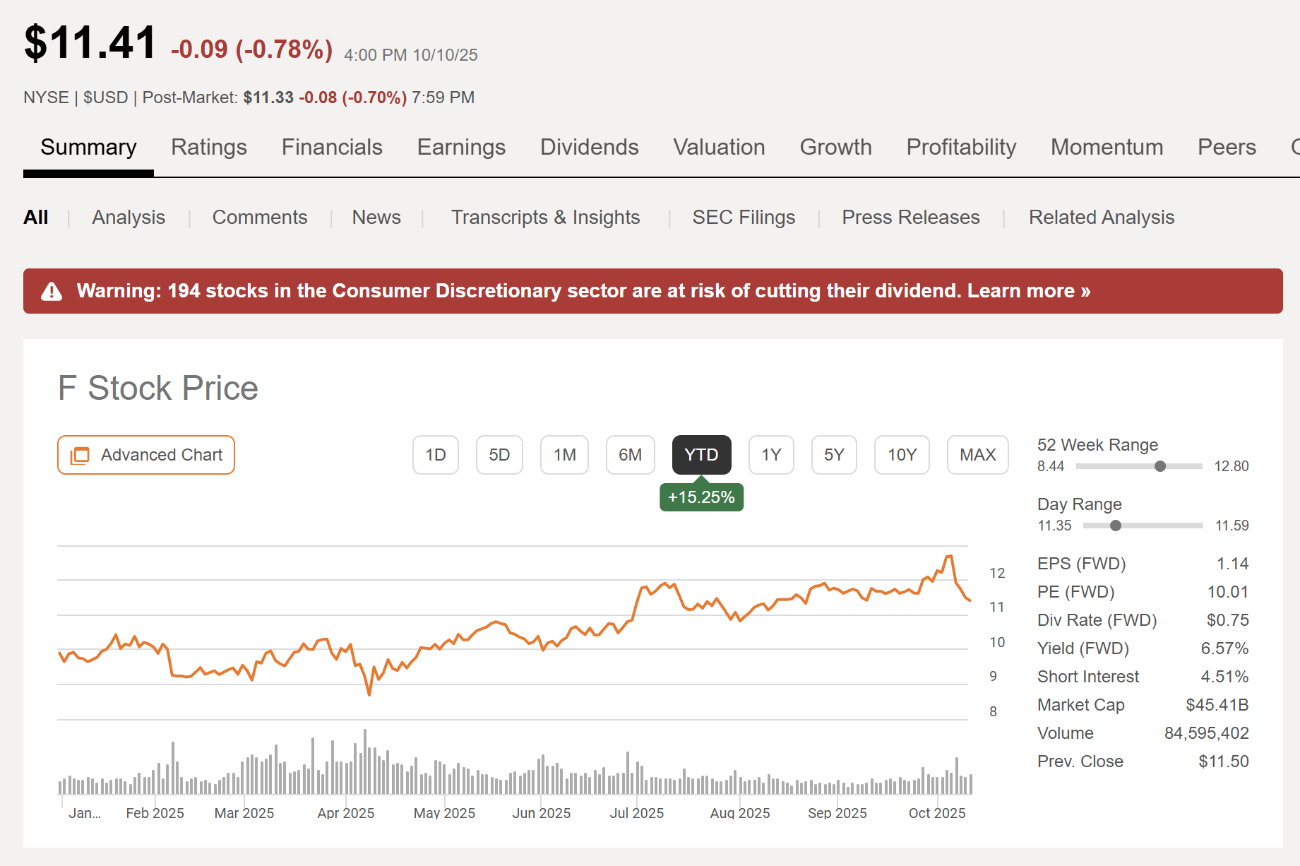This screenshot has width=1300, height=866.
Task: Open the Peers tab
Action: [1227, 147]
